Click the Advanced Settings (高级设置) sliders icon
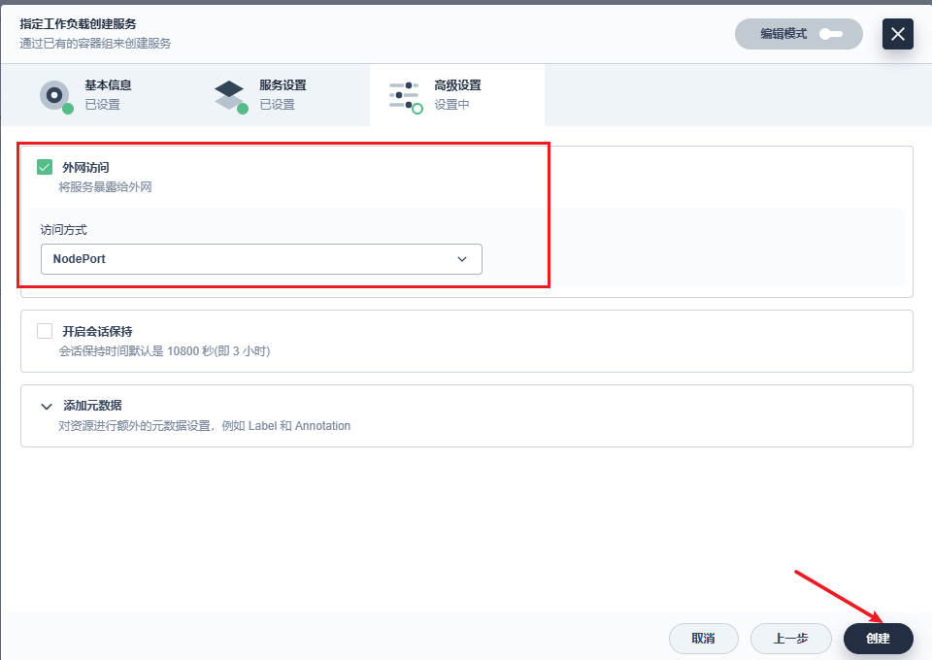 pos(404,95)
